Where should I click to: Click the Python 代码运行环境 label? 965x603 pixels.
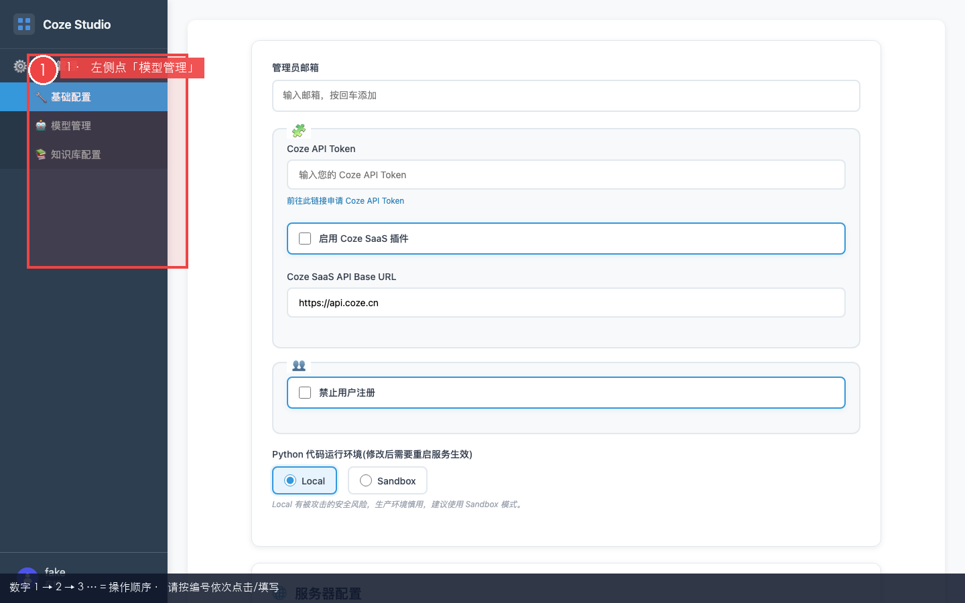(372, 454)
